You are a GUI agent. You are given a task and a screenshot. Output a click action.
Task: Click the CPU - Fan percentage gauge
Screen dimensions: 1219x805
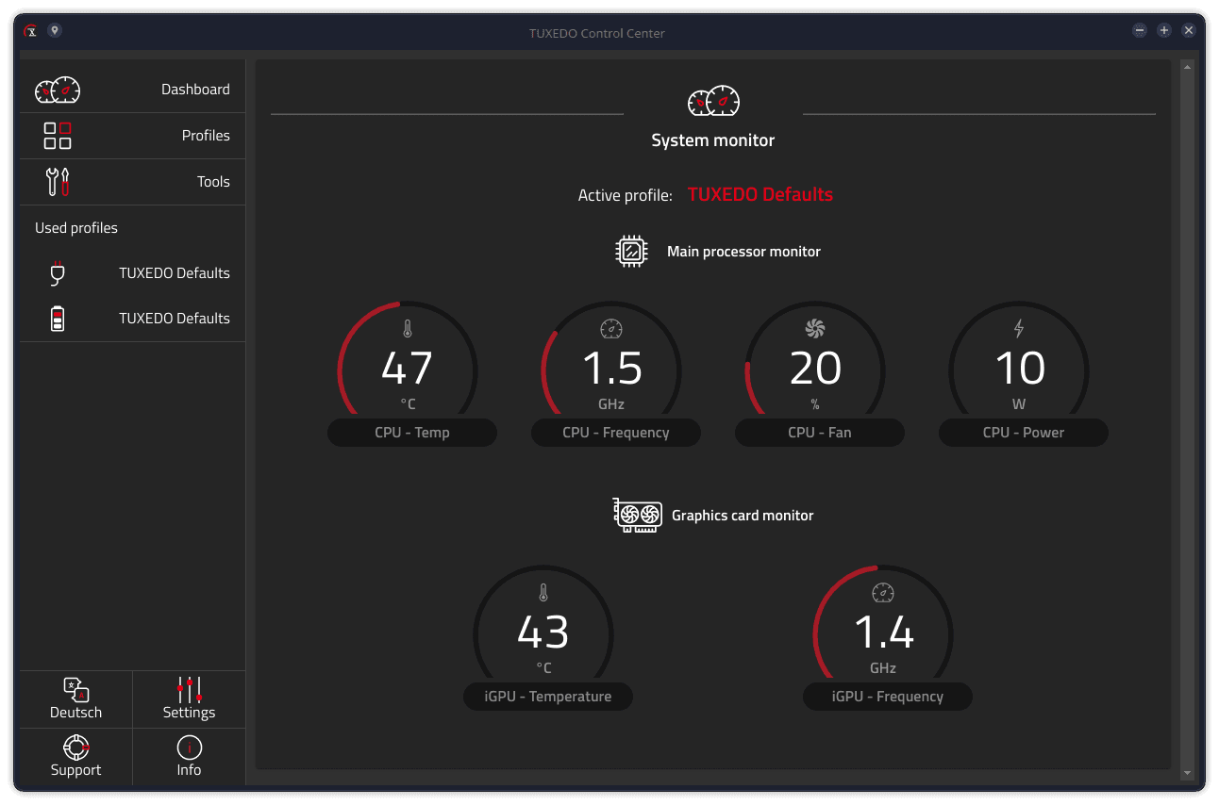(x=815, y=370)
